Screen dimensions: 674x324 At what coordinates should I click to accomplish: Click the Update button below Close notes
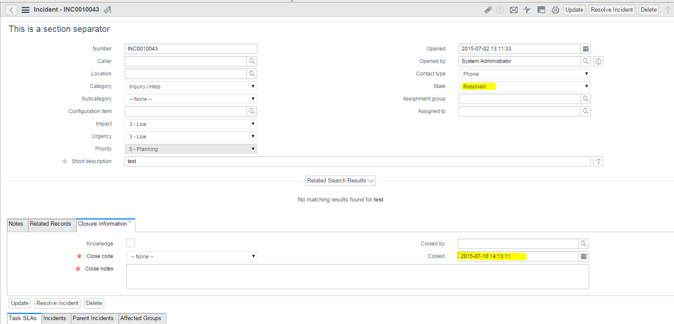coord(19,303)
